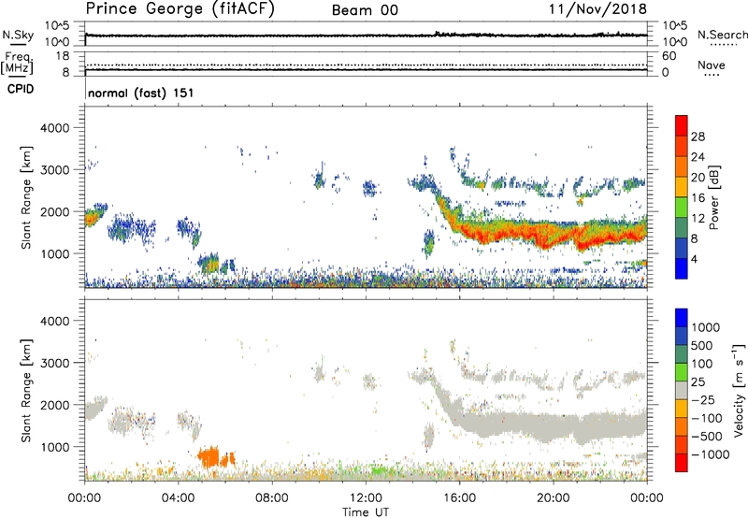Click the '-1000' tick on the Velocity colorbar

click(710, 454)
